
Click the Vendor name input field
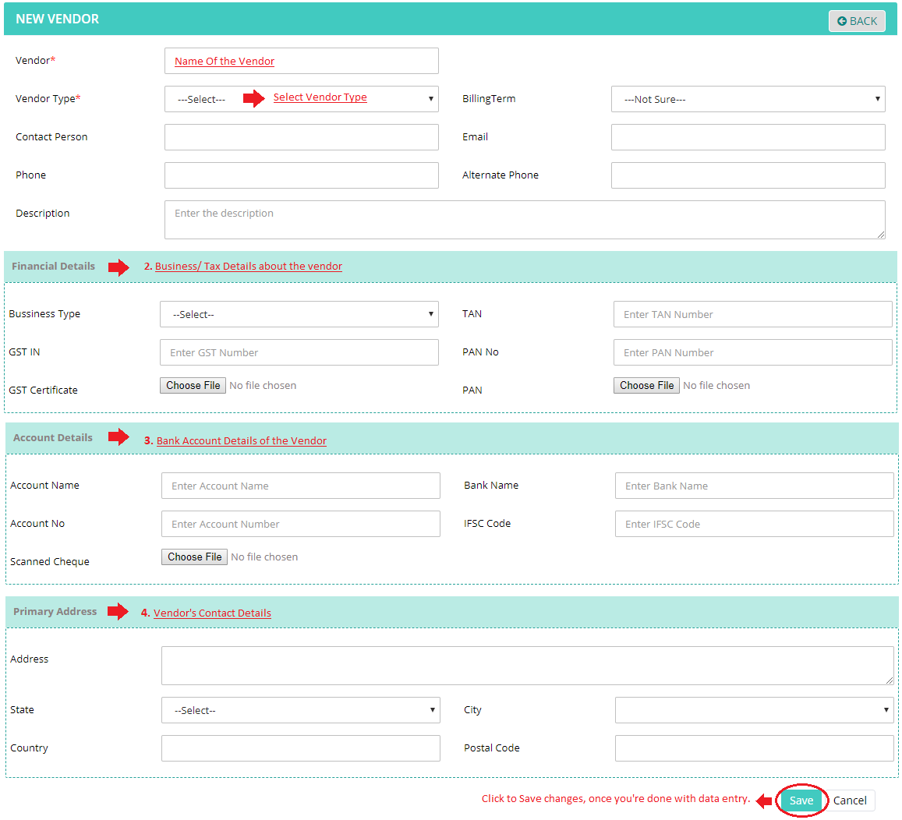point(301,61)
